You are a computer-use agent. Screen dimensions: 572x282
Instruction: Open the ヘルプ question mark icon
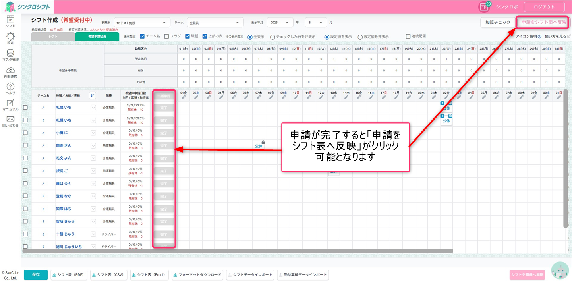[10, 87]
